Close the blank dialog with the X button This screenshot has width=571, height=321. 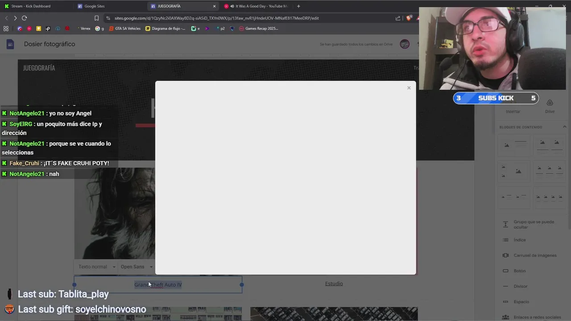click(409, 88)
